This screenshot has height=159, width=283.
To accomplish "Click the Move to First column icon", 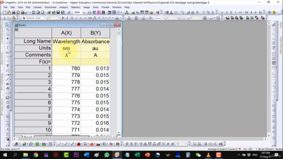I will point(247,12).
